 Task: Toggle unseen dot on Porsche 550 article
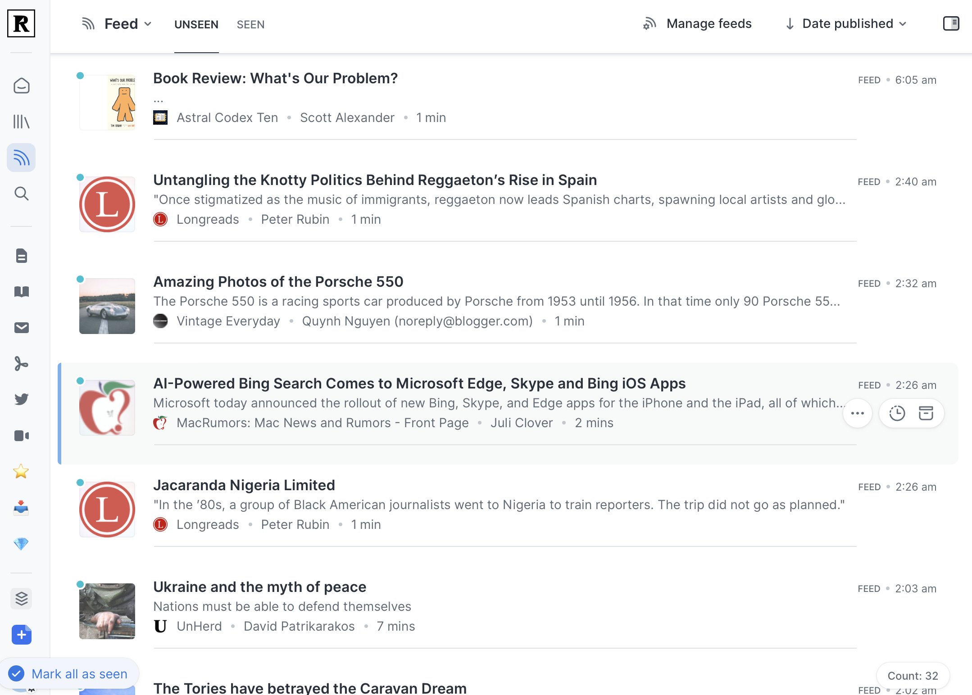tap(80, 279)
